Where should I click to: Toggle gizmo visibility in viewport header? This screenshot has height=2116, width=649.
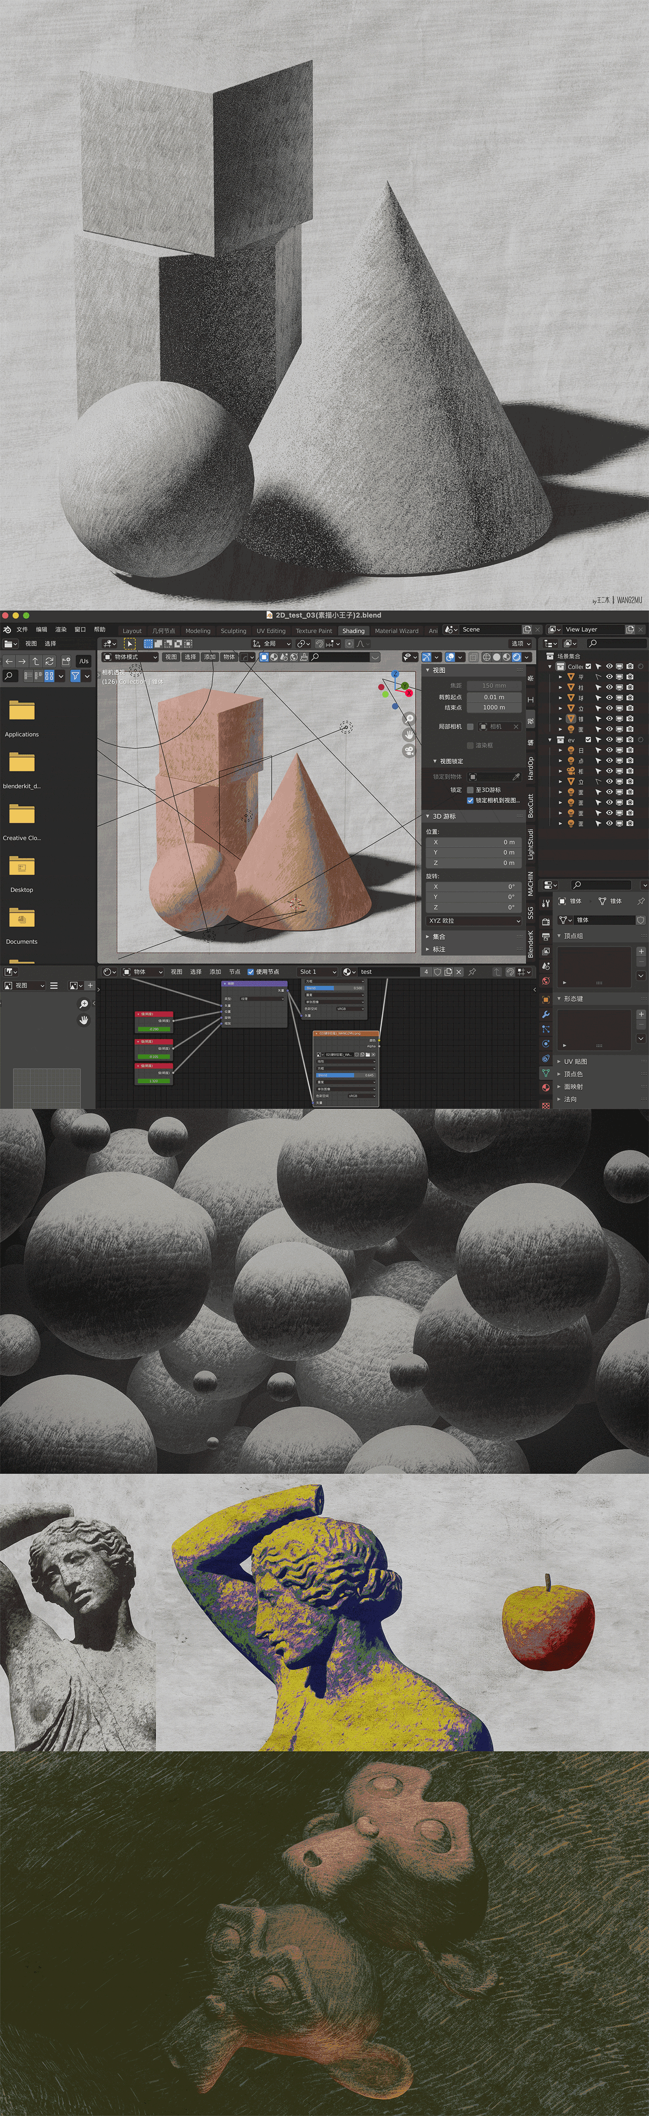click(x=426, y=657)
